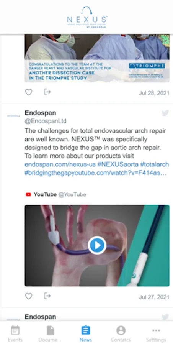Play the NEXUS arch repair video
The width and height of the screenshot is (173, 345).
point(97,245)
